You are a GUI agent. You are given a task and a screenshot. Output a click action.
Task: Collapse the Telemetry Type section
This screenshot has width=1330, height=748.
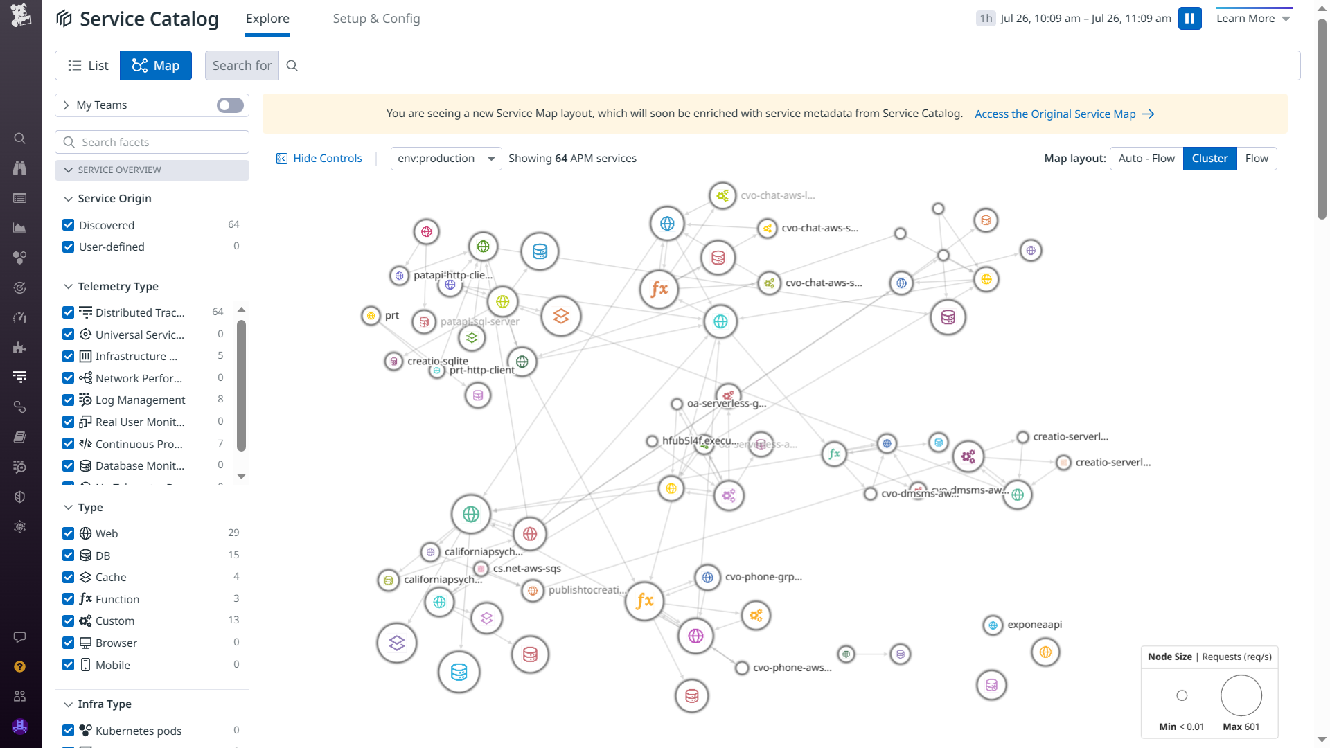coord(68,287)
